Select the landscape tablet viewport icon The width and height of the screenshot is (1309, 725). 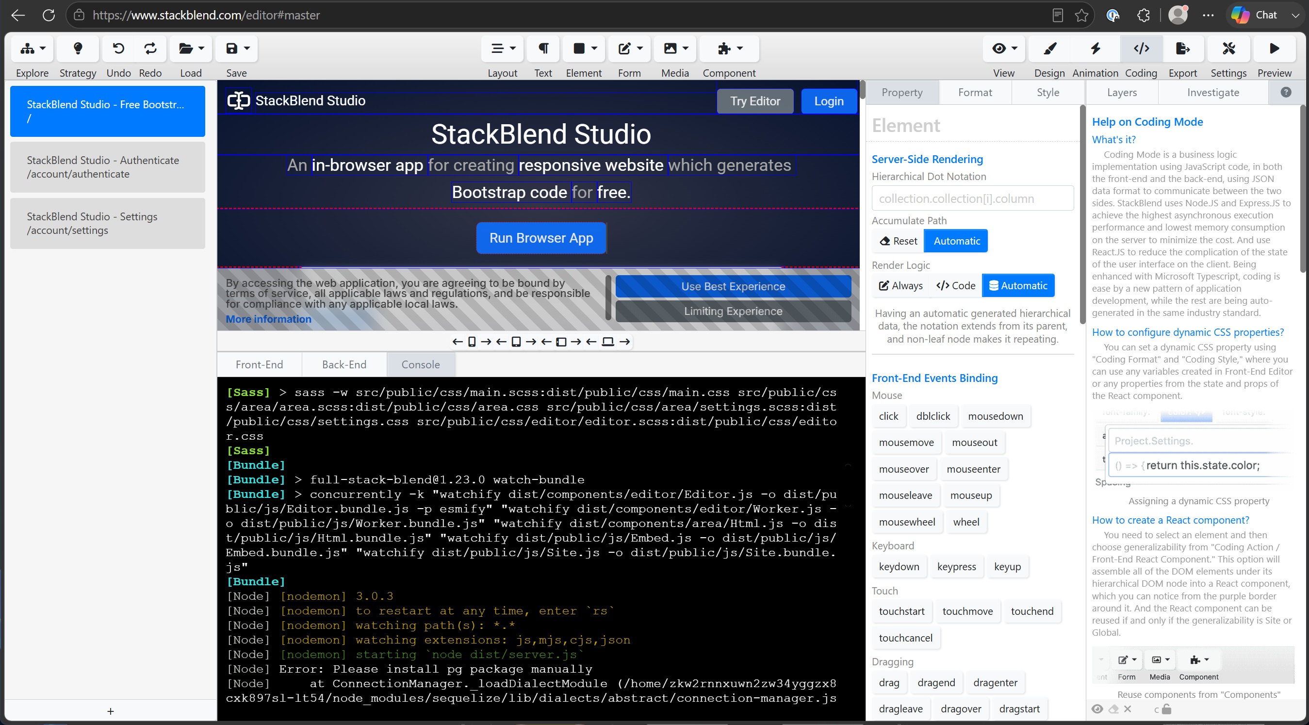561,342
